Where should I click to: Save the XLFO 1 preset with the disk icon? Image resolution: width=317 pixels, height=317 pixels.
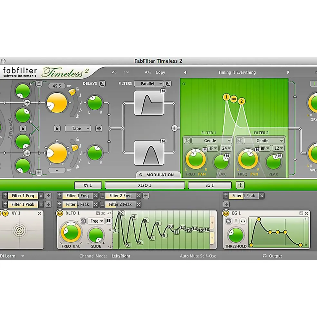click(98, 213)
